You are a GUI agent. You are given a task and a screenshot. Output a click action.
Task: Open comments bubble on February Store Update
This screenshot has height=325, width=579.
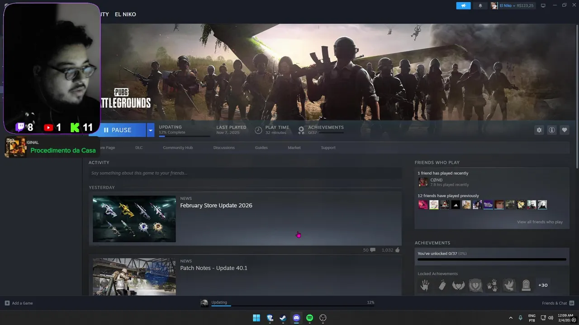pos(373,250)
